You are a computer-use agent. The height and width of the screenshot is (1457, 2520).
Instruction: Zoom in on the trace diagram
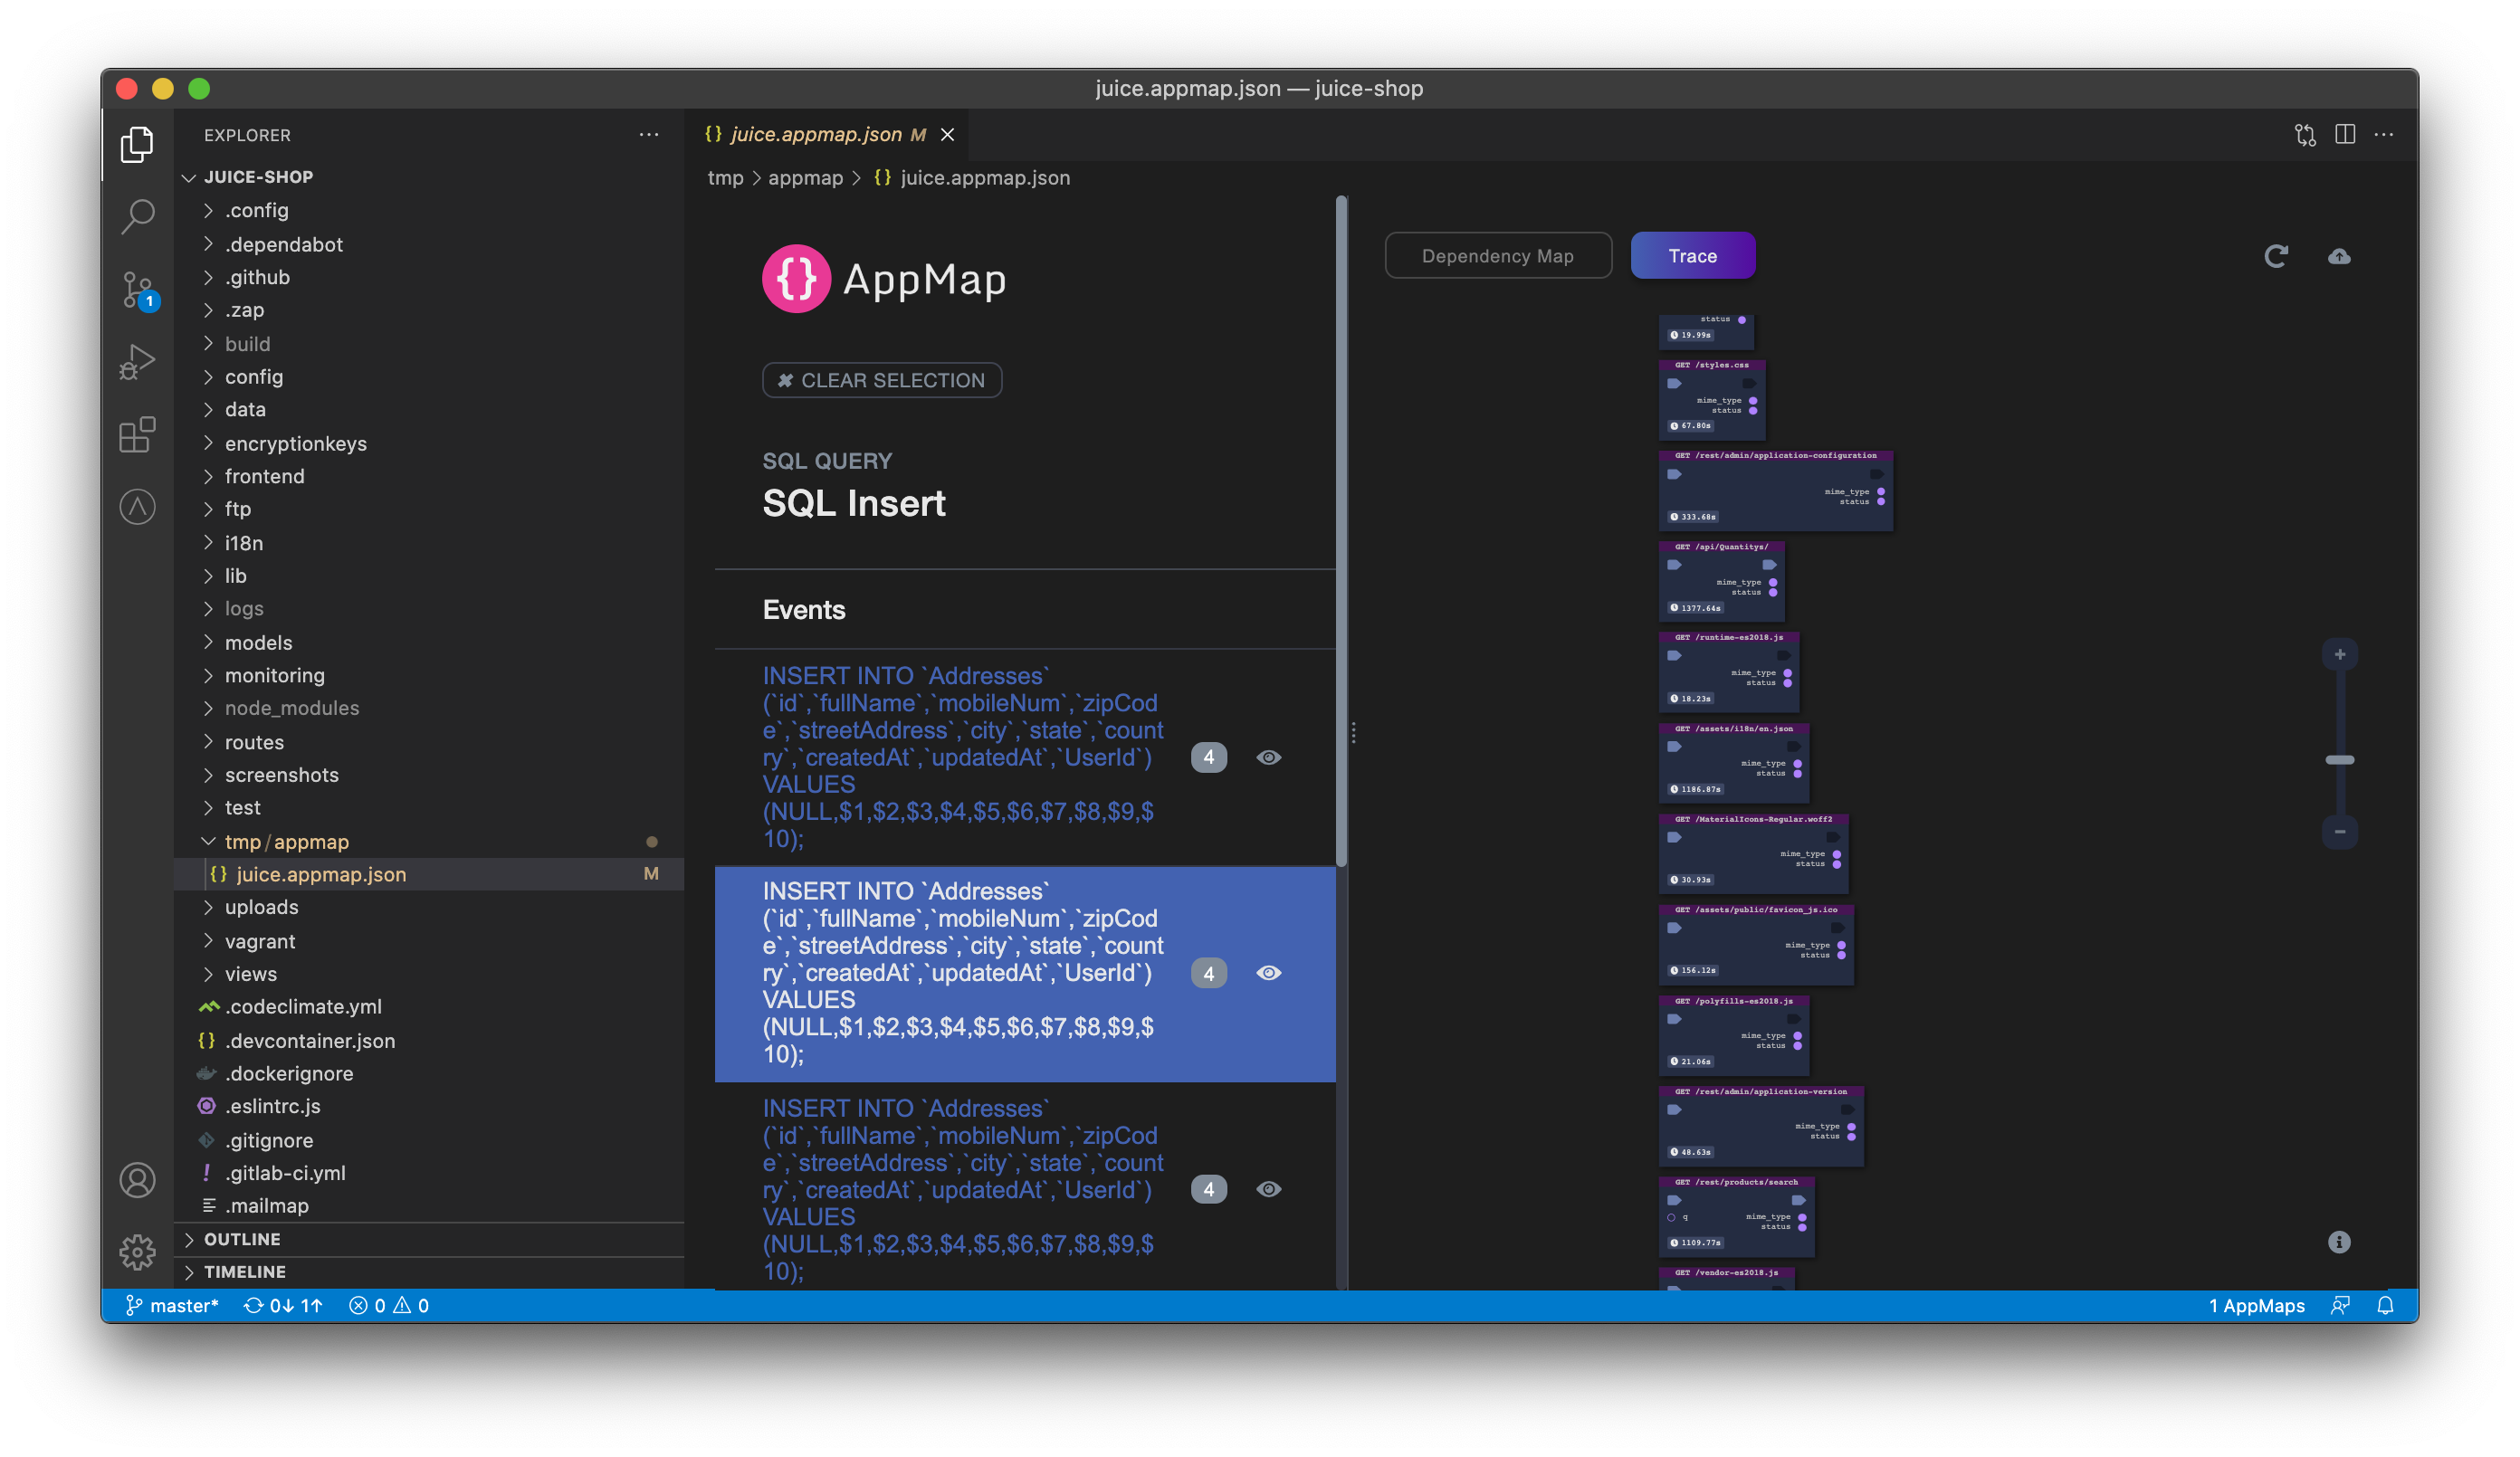pos(2340,655)
